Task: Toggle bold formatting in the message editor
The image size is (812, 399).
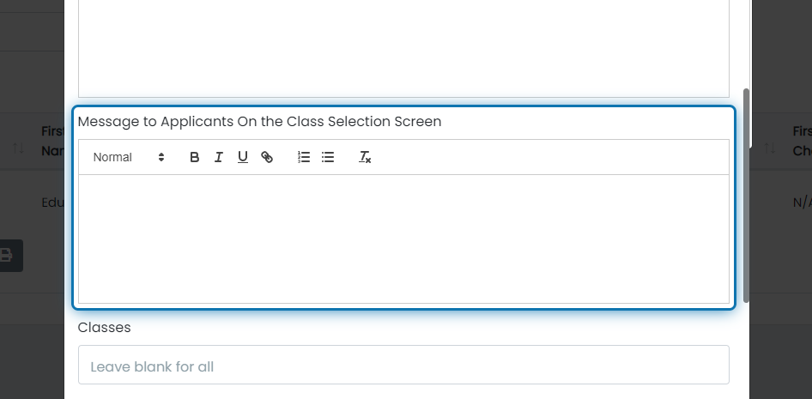Action: point(194,157)
